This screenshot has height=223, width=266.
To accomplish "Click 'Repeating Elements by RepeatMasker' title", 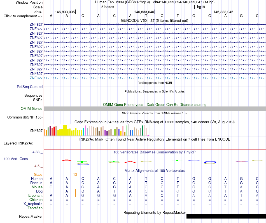I will click(x=155, y=212).
